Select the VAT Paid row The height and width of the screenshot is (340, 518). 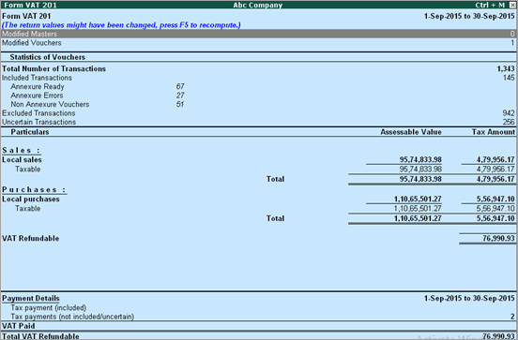(258, 326)
